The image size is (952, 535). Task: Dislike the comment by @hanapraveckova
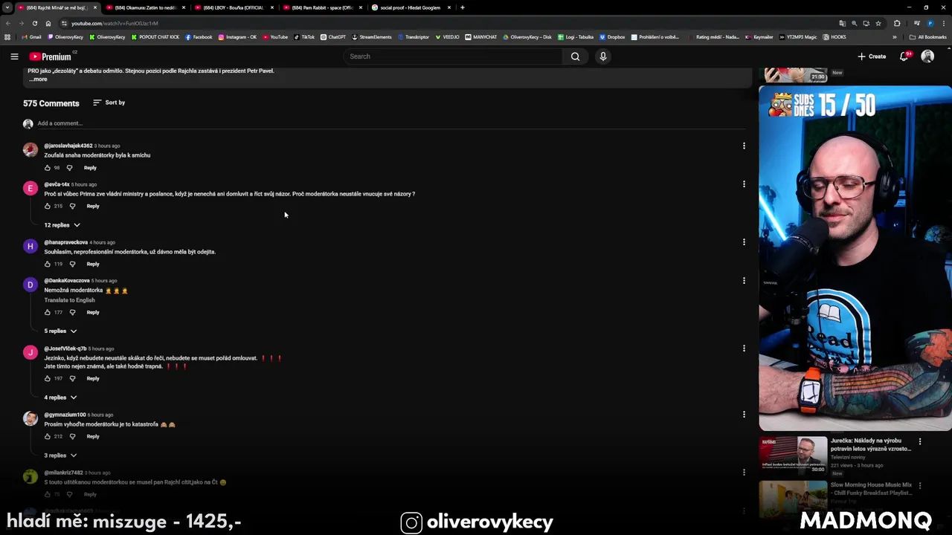[x=72, y=264]
